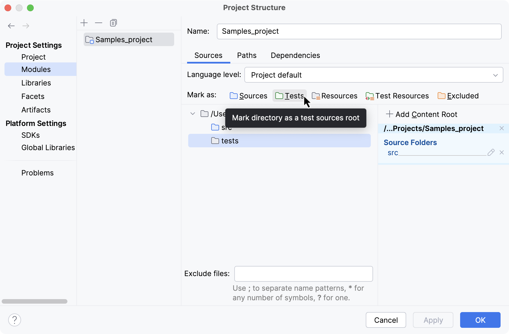Screen dimensions: 509x334
Task: Add Content Root to the module
Action: [x=422, y=114]
